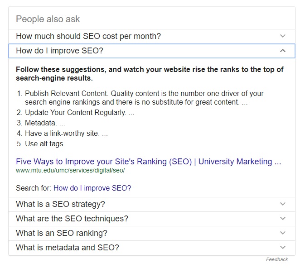
Task: Expand the question What are the SEO techniques?
Action: [x=152, y=219]
